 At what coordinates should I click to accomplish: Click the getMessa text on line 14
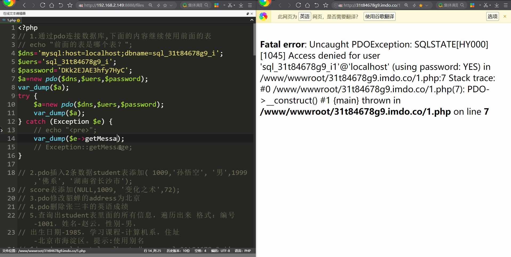[101, 139]
